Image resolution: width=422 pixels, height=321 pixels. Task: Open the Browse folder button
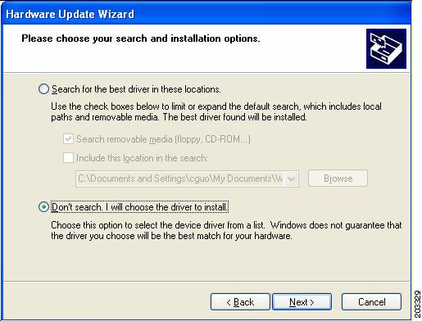pyautogui.click(x=338, y=179)
